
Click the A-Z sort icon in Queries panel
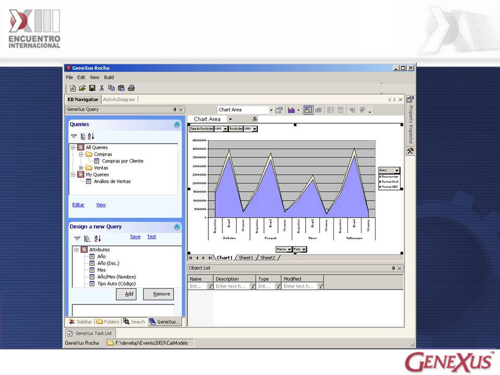coord(91,136)
